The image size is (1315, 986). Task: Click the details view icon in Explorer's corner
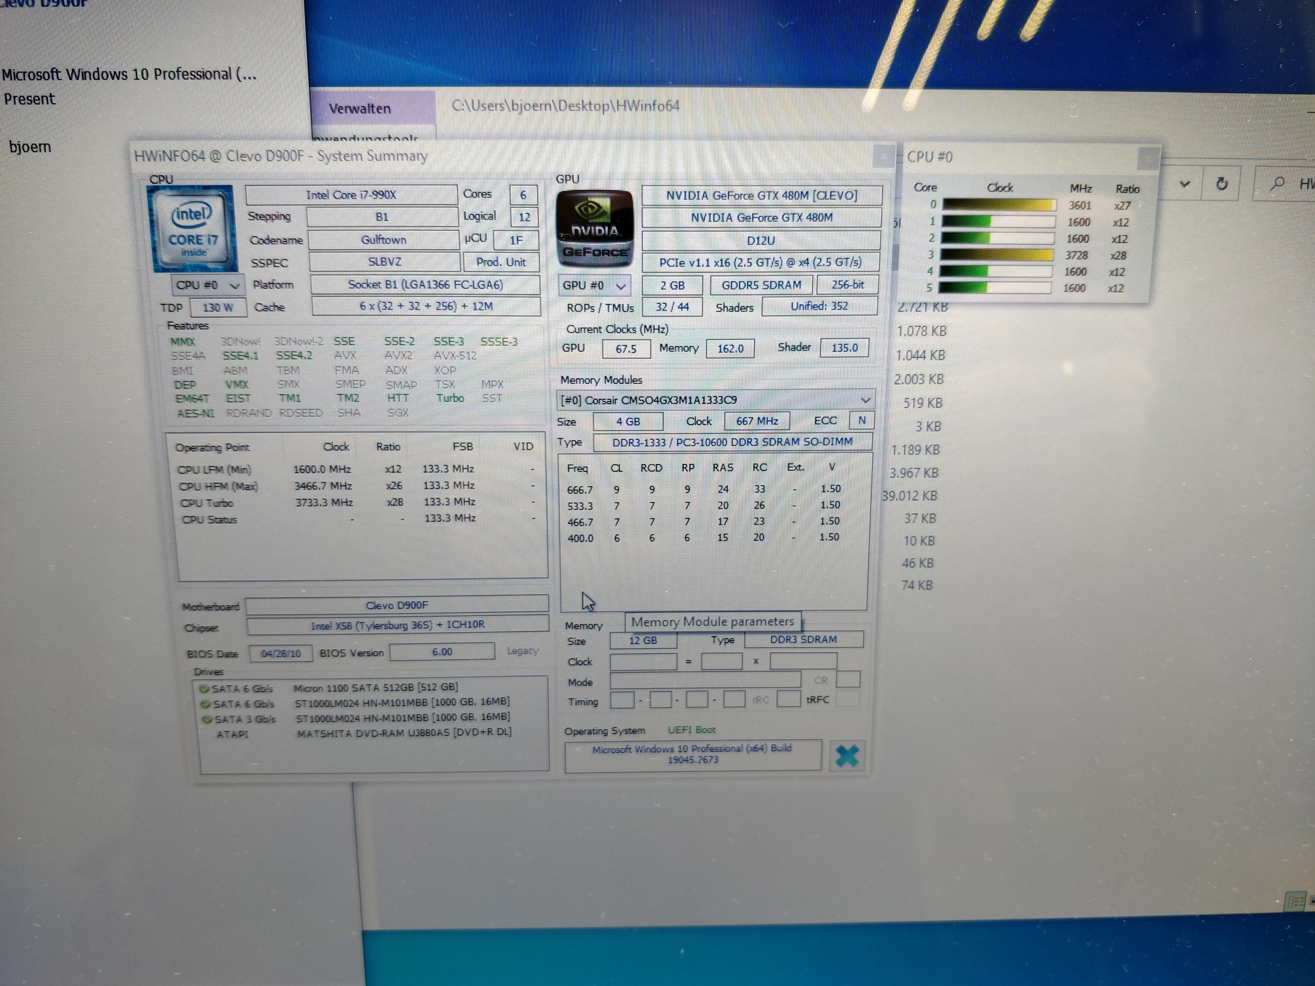point(1295,901)
